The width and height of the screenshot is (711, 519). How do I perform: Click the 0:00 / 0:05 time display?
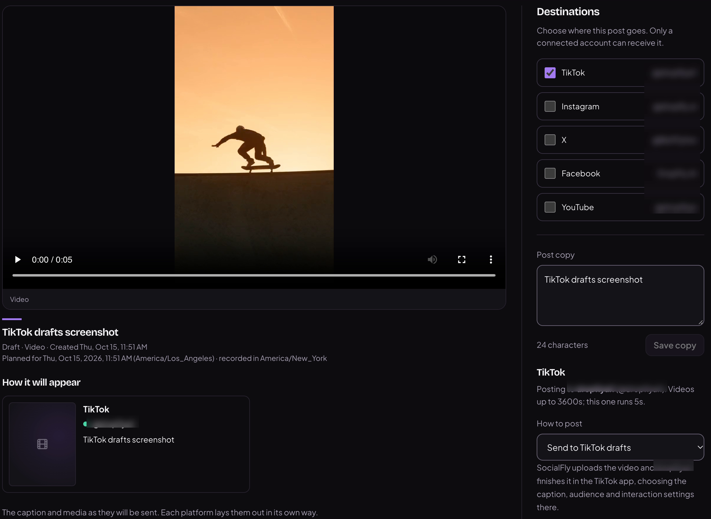click(52, 260)
